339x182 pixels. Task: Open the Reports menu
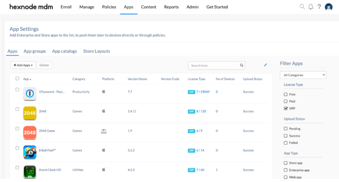point(171,7)
